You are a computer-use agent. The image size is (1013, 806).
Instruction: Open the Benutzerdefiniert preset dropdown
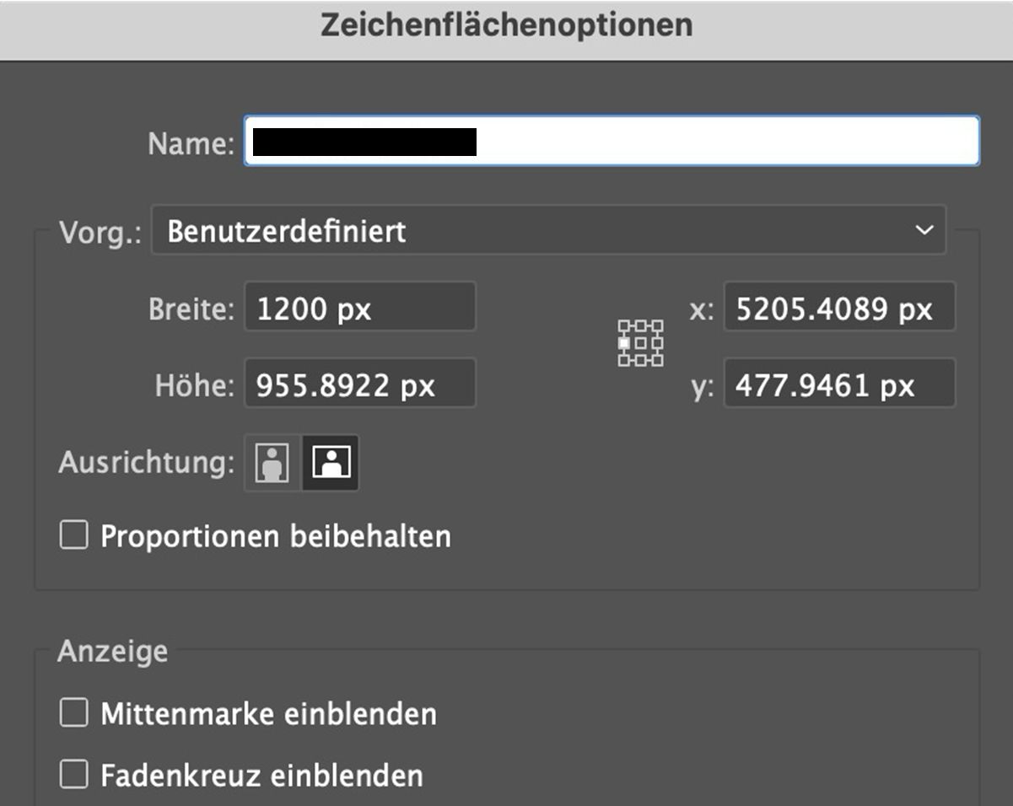click(548, 230)
